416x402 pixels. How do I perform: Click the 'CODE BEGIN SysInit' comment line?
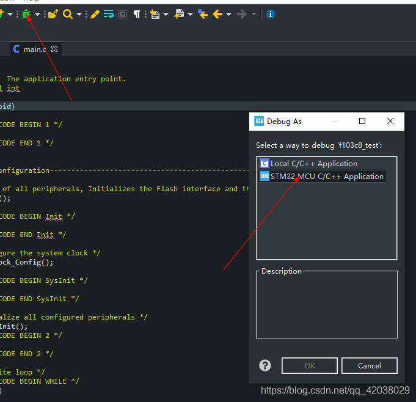43,281
